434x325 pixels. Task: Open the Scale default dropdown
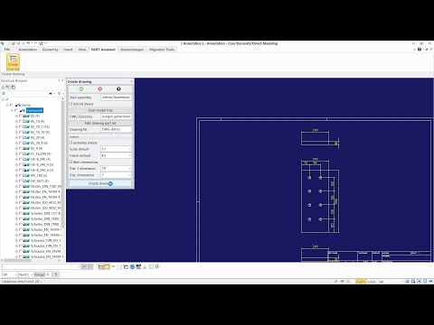click(129, 149)
